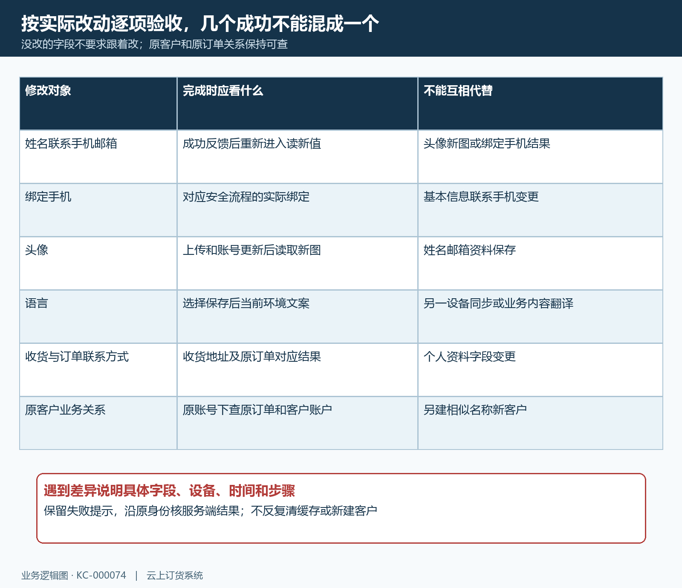Select the 收货地址及原订单对应结果 cell
The image size is (682, 588).
pyautogui.click(x=297, y=370)
